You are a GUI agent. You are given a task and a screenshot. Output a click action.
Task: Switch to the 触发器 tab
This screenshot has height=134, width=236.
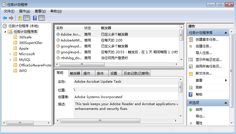click(75, 73)
